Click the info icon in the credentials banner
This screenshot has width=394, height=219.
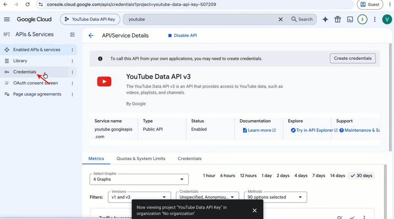(x=100, y=59)
